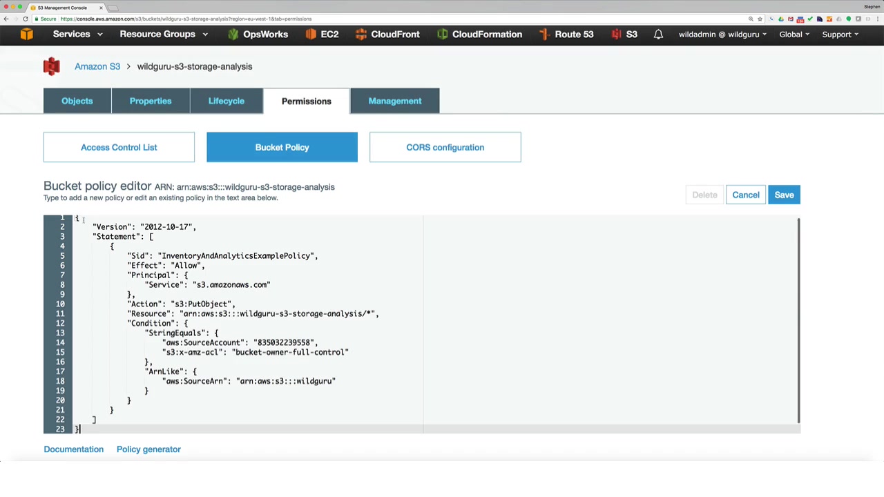This screenshot has width=884, height=497.
Task: Go back with the browser back arrow
Action: (6, 19)
